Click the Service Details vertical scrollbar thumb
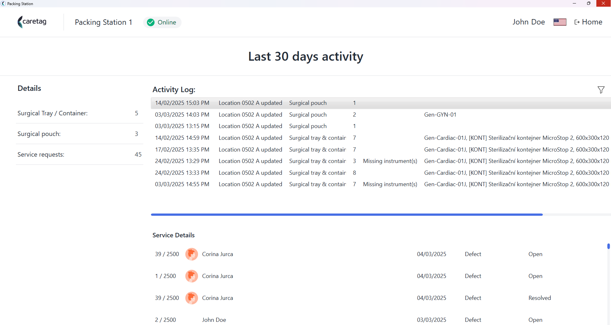The image size is (611, 325). point(608,246)
